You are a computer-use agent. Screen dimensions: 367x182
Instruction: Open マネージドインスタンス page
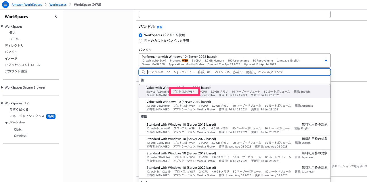(x=27, y=116)
